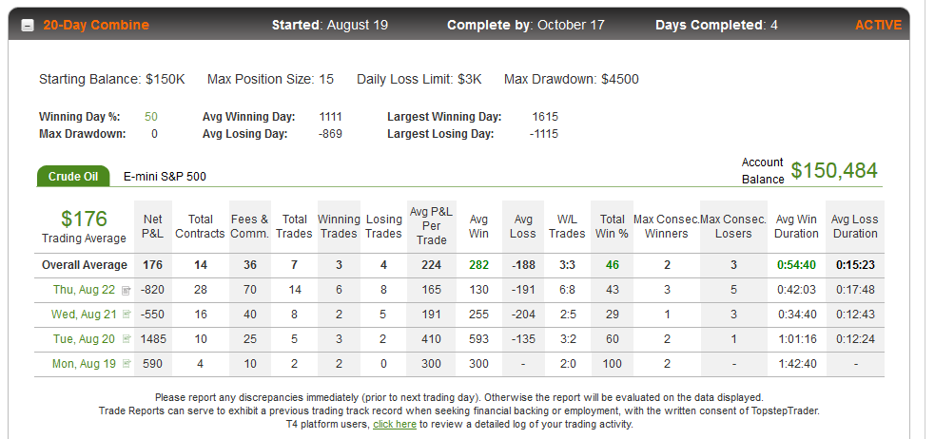The image size is (935, 439).
Task: Open Mon, Aug 19 report icon
Action: (127, 363)
